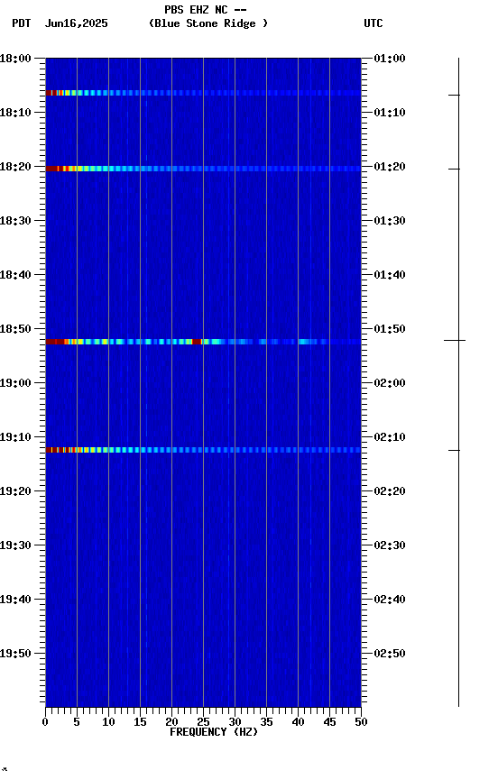Click the '01:00' UTC time label
This screenshot has height=779, width=498.
click(390, 59)
